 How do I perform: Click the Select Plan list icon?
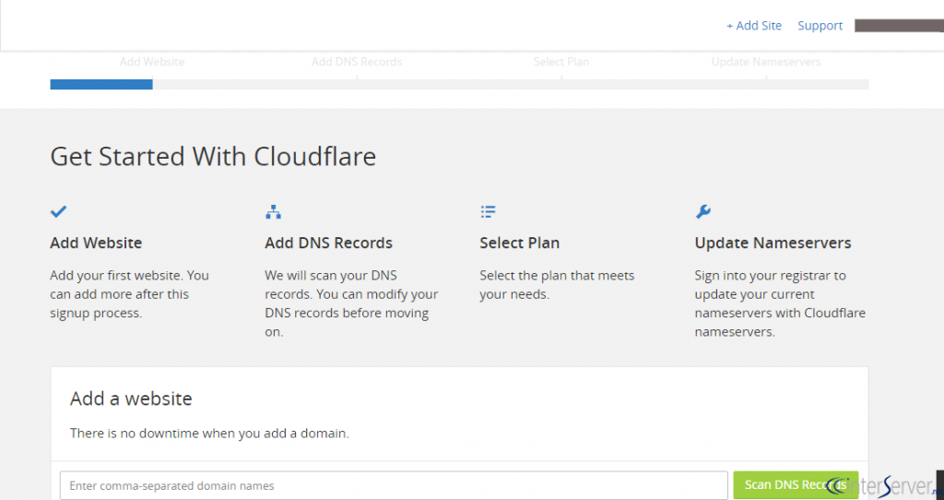point(489,211)
